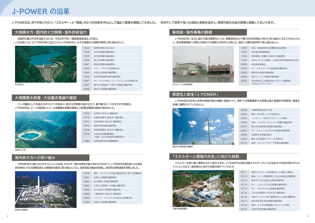Click the 1988 row '下郷発電所(揚水式)運転開始'
Viewport: 315px width, 223px height.
pyautogui.click(x=112, y=194)
